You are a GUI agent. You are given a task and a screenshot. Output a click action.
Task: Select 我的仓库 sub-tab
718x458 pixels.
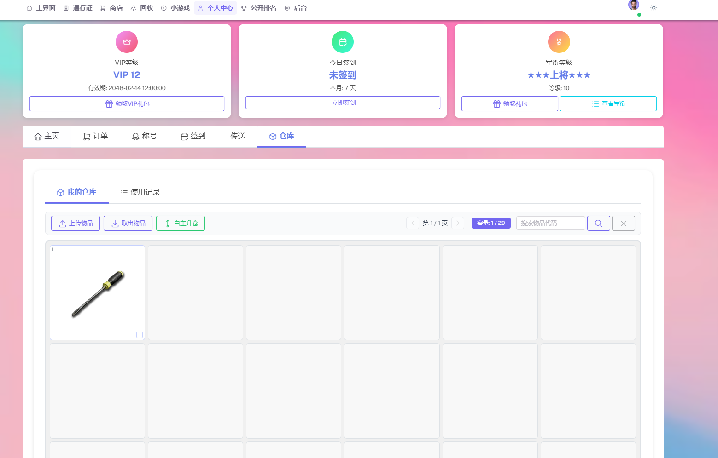coord(77,192)
